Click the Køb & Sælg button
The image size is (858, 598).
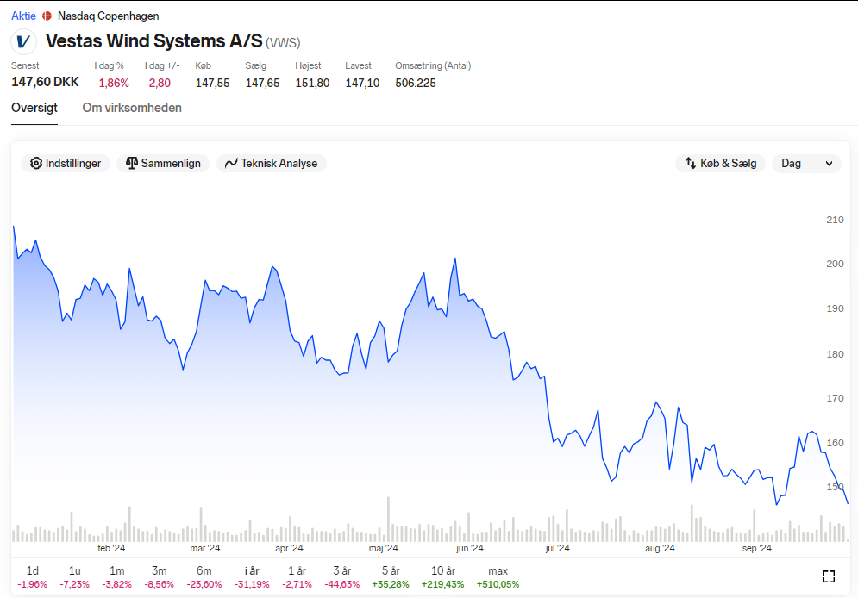click(x=721, y=164)
